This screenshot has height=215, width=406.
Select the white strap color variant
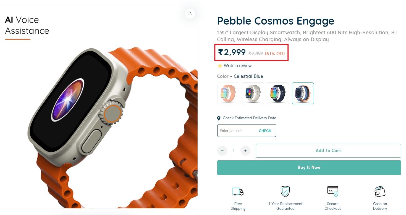click(253, 93)
